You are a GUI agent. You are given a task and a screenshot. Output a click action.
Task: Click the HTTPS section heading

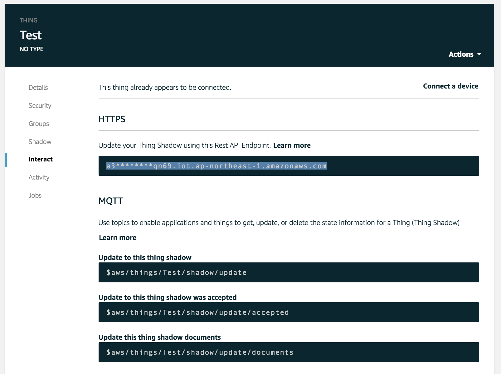click(x=112, y=119)
